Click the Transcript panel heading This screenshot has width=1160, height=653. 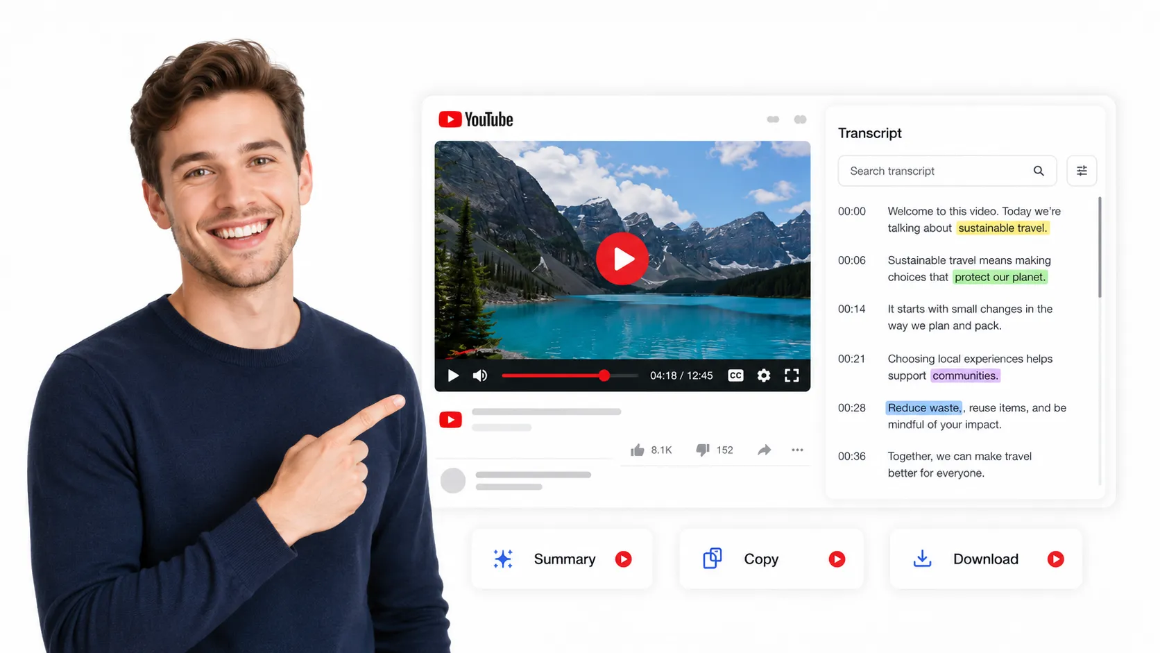tap(870, 133)
